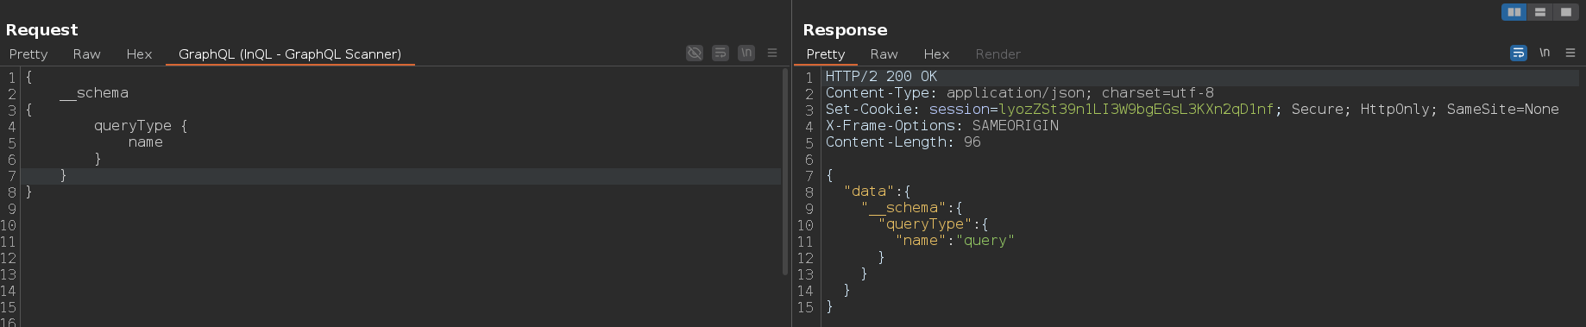Toggle word wrap icon in Request panel
1586x327 pixels.
[x=721, y=53]
